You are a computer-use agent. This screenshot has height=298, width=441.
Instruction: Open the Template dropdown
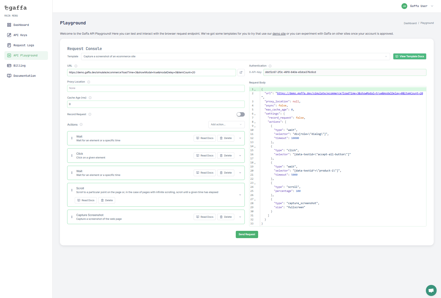point(235,56)
